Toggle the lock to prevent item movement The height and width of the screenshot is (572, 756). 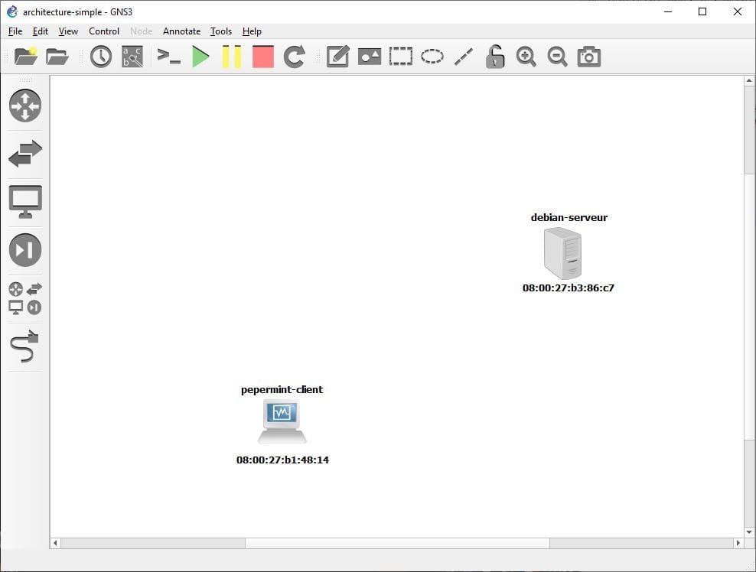tap(494, 56)
